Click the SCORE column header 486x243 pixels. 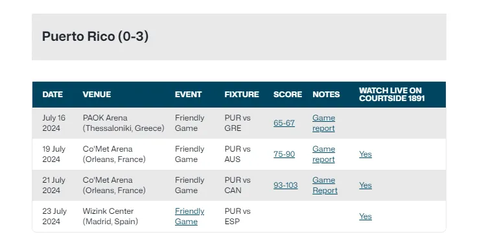[x=288, y=95]
